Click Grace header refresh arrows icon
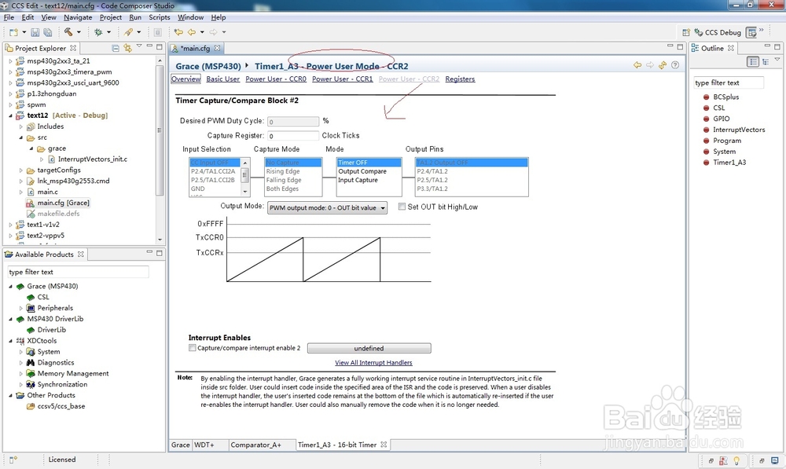Viewport: 786px width, 469px height. click(663, 65)
